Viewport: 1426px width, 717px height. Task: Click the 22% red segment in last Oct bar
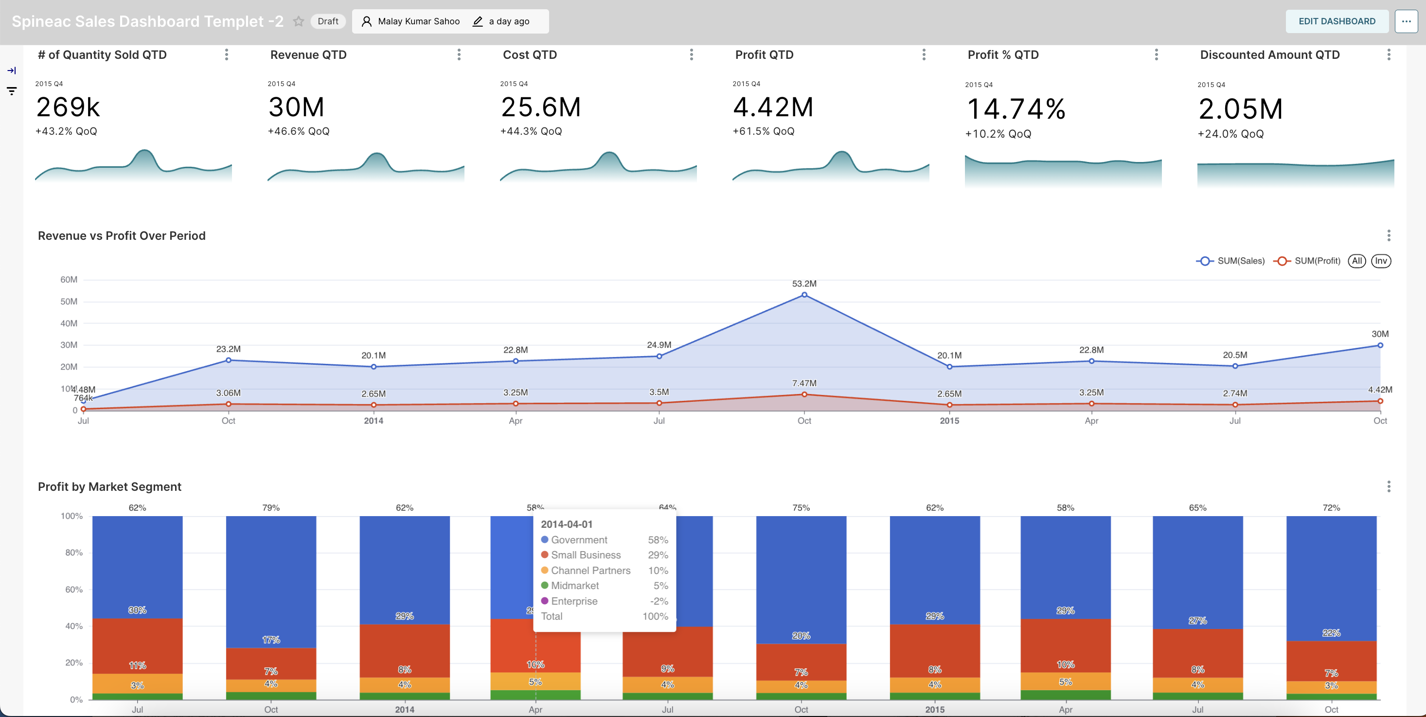(1331, 661)
